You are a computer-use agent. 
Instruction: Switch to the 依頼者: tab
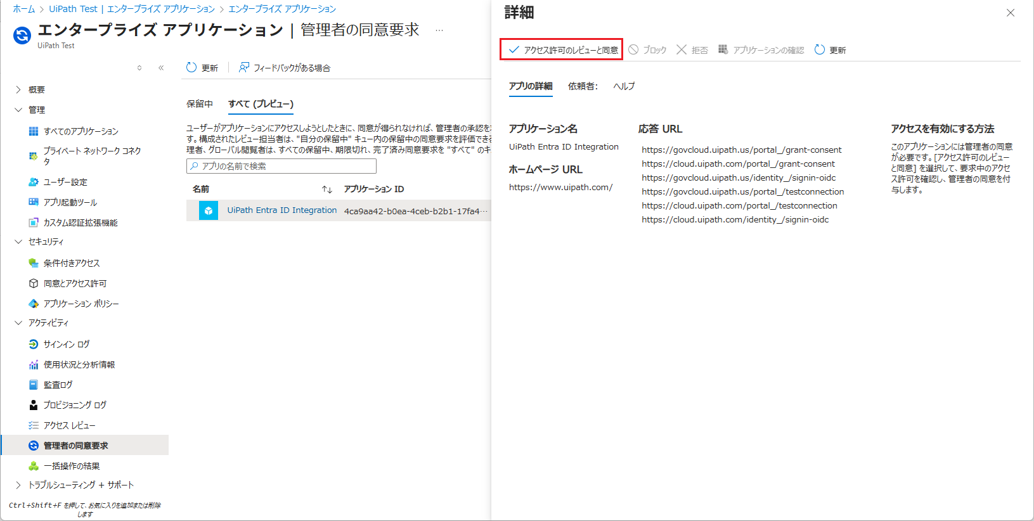(583, 86)
